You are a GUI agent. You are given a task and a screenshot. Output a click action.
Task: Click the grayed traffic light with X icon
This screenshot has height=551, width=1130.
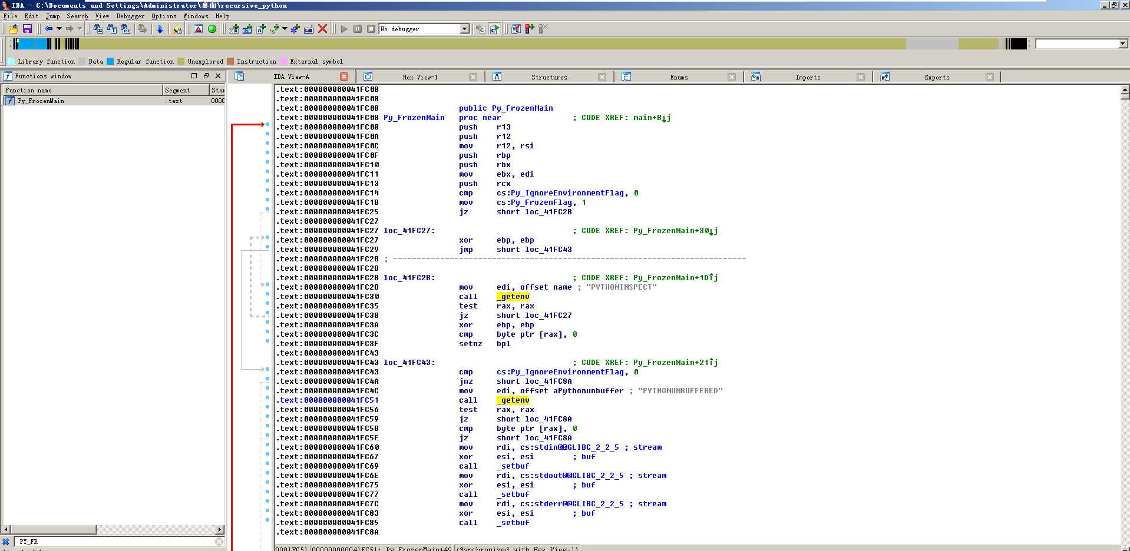[543, 29]
